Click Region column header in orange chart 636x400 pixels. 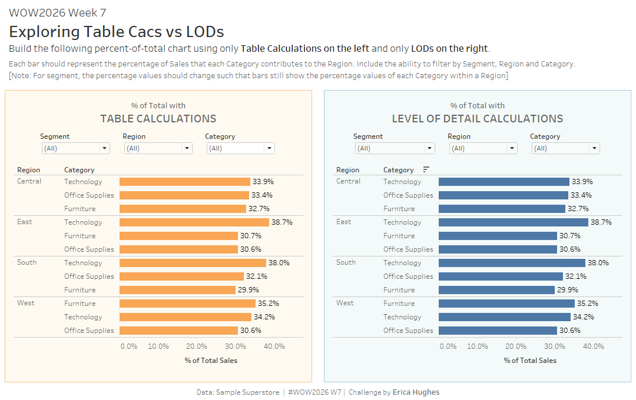tap(29, 170)
